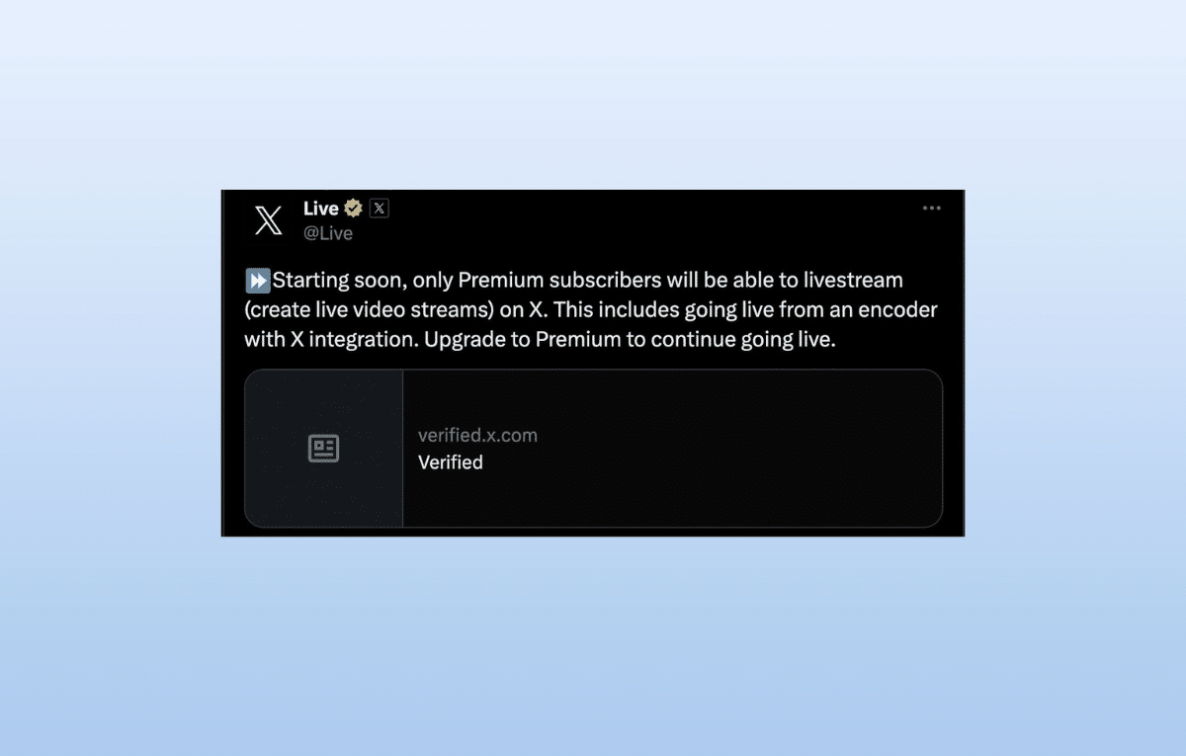Click the word encoder in the post

(x=901, y=310)
